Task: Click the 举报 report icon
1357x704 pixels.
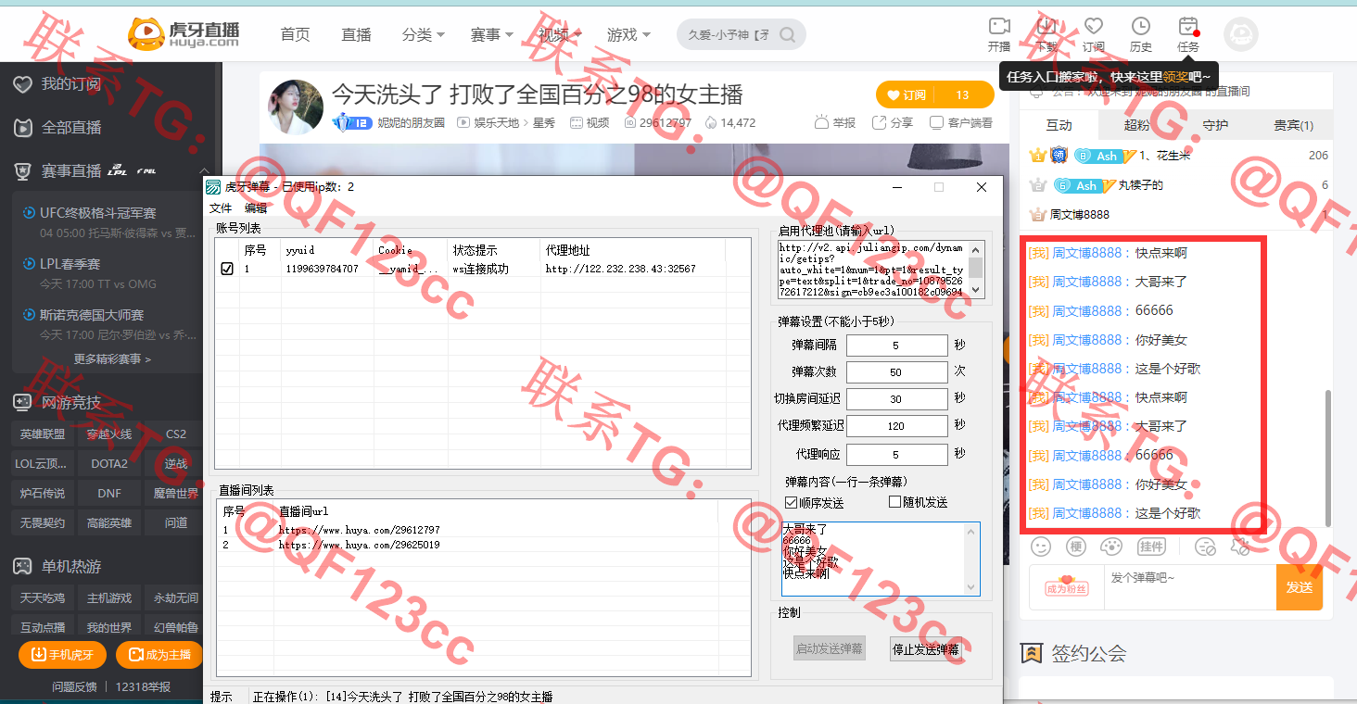Action: coord(820,122)
